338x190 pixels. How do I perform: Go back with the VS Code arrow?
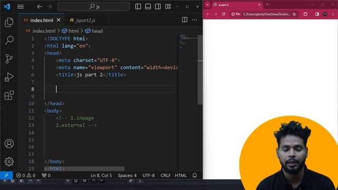pyautogui.click(x=39, y=7)
